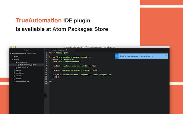Click the green maximize window button
183x114 pixels.
coord(16,47)
